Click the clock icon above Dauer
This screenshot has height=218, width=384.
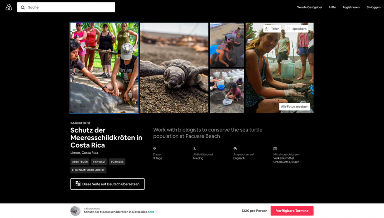coord(154,148)
